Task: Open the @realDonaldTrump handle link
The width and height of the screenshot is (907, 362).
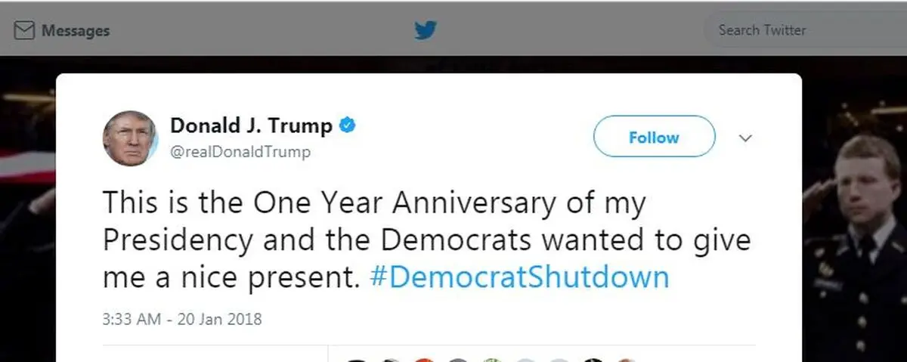Action: [240, 152]
